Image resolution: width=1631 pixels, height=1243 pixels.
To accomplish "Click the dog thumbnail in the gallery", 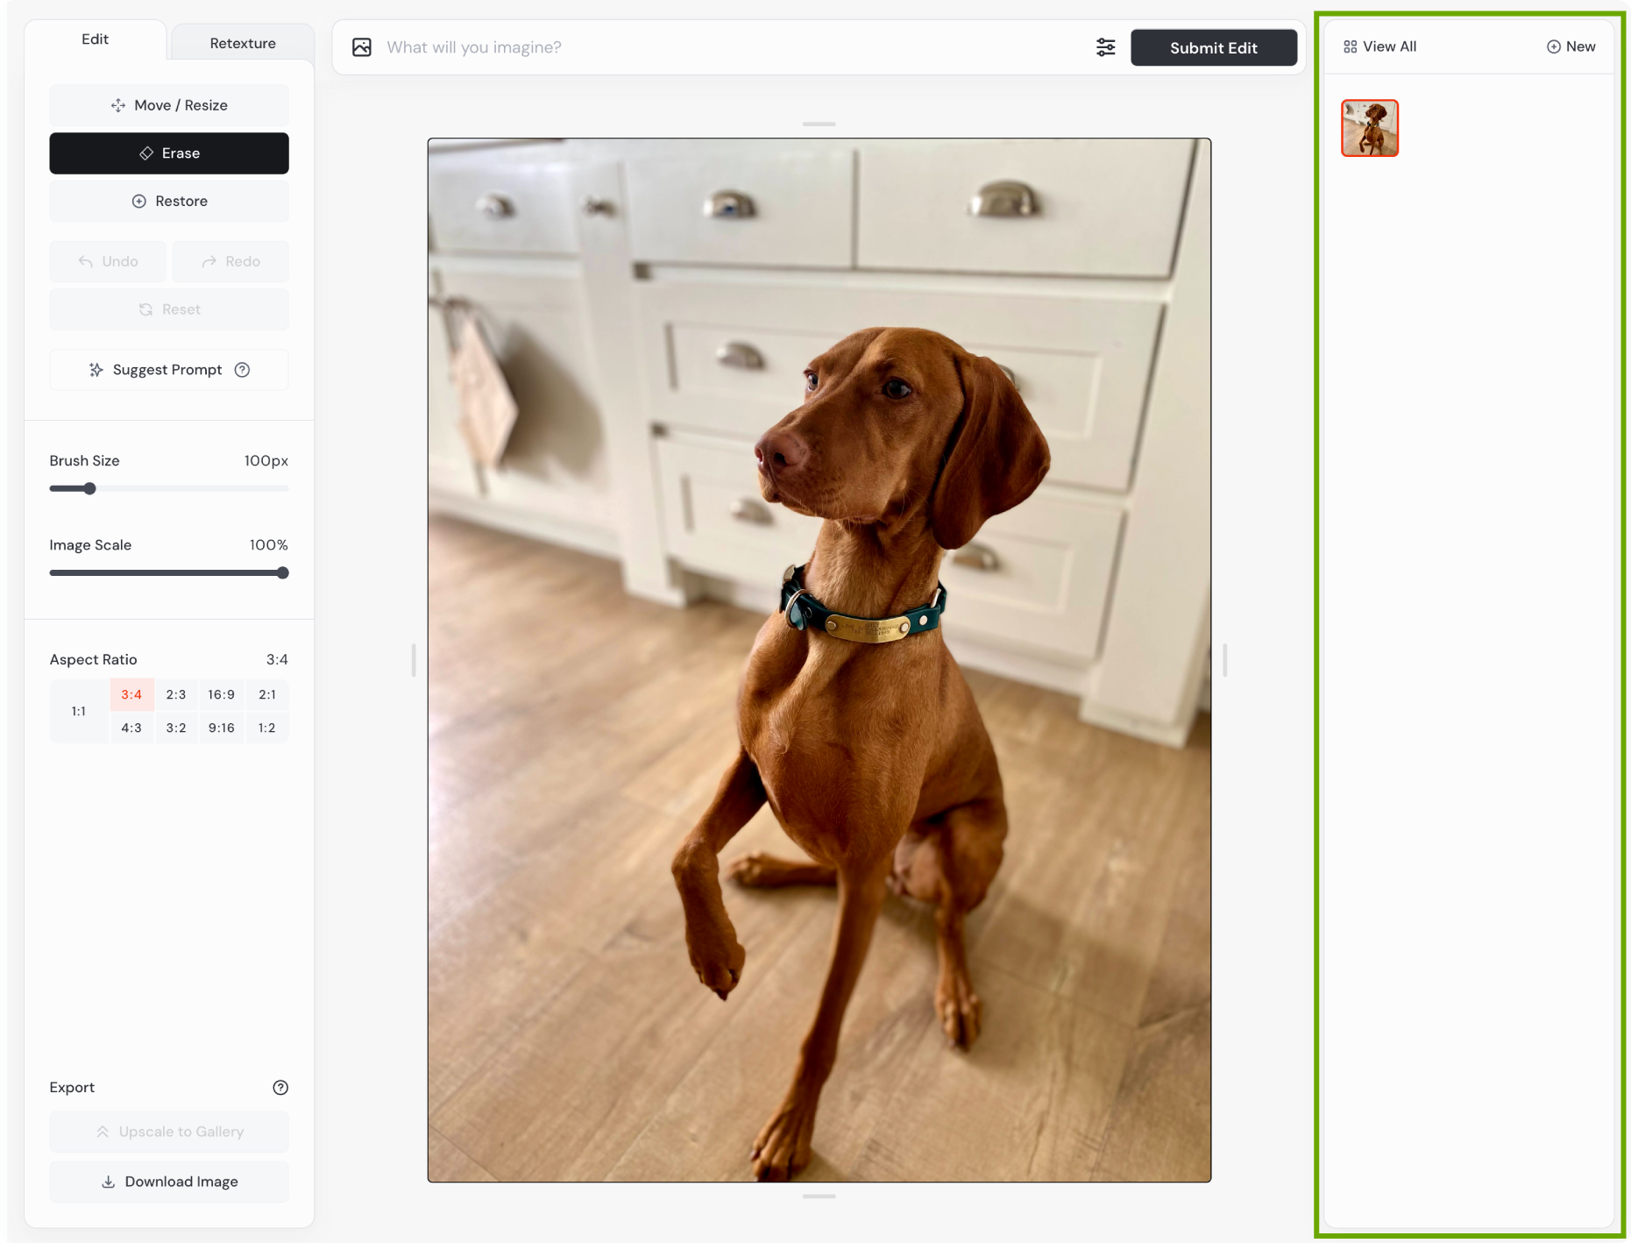I will (1369, 128).
